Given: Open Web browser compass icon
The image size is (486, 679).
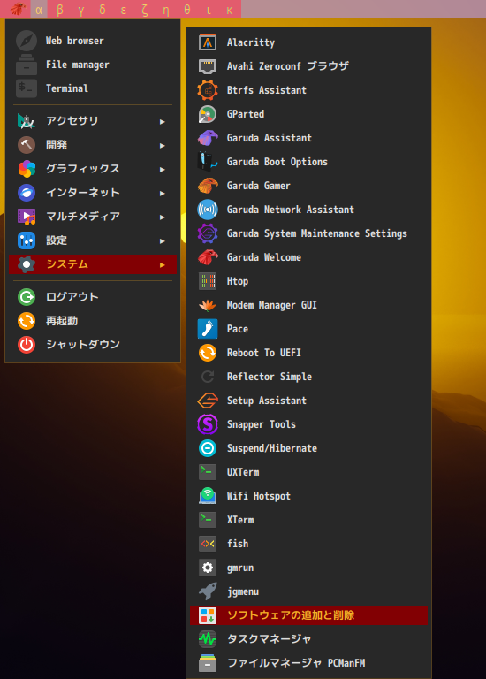Looking at the screenshot, I should [27, 41].
